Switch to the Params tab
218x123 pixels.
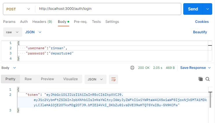coord(9,22)
